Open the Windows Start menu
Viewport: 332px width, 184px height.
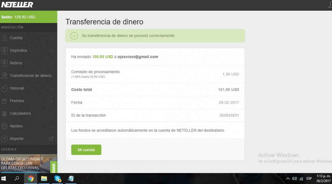4,179
